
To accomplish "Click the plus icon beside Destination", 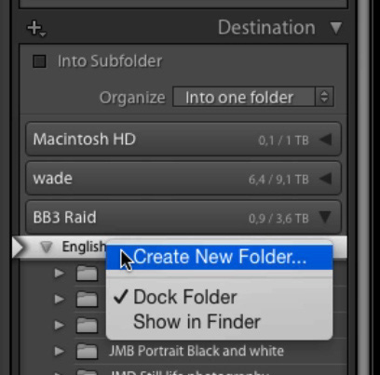I will coord(36,29).
